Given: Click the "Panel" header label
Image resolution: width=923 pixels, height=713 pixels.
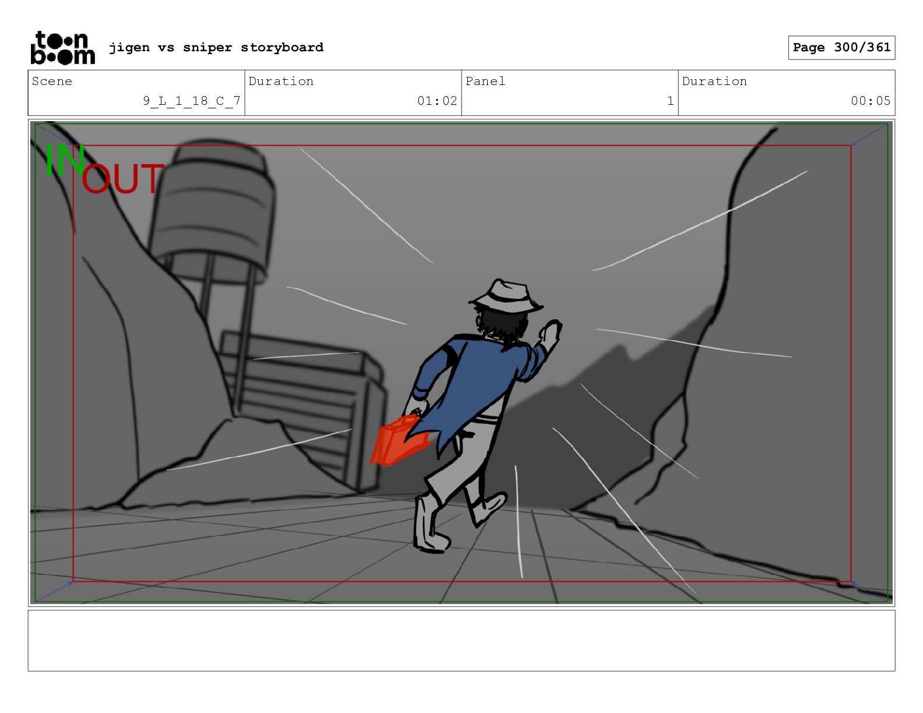Looking at the screenshot, I should 485,81.
